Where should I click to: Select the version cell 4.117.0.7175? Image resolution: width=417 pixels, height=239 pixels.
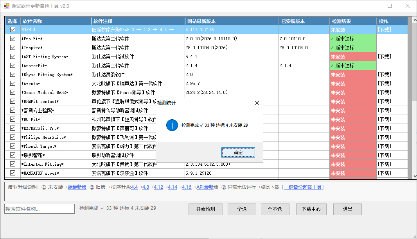coord(232,30)
